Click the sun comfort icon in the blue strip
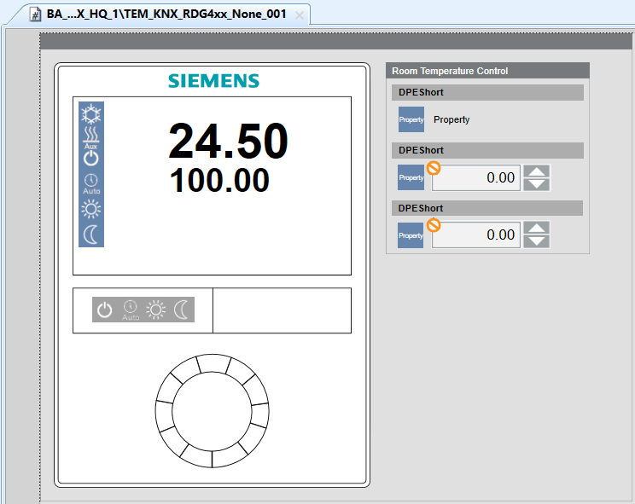The width and height of the screenshot is (635, 504). (x=90, y=209)
